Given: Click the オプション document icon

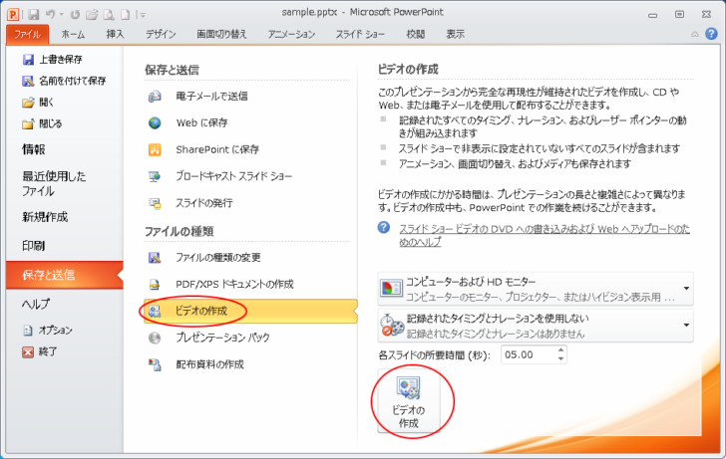Looking at the screenshot, I should (28, 331).
